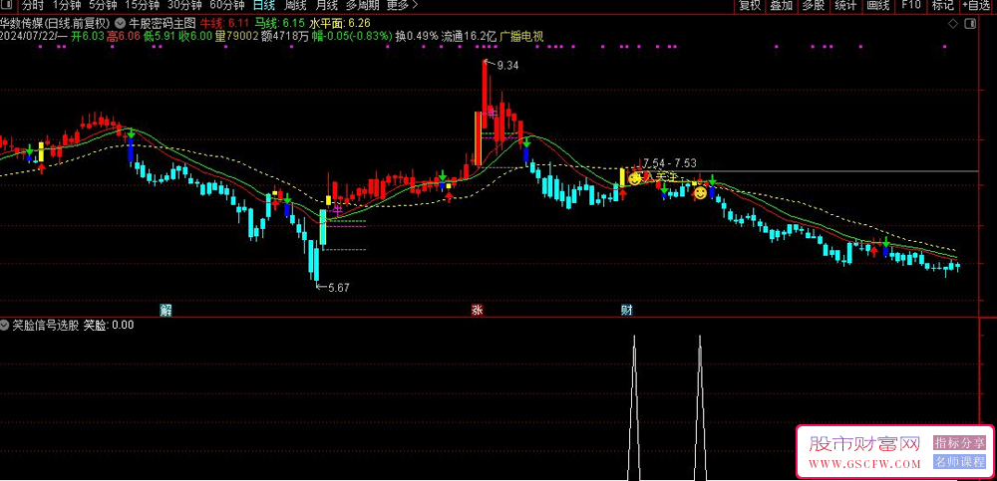
Task: Click the 指标分享 link in banner
Action: pyautogui.click(x=959, y=442)
